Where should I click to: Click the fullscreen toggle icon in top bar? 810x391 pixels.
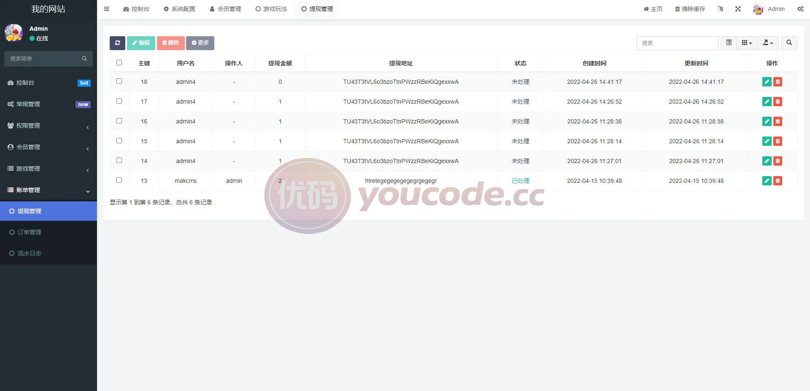738,9
